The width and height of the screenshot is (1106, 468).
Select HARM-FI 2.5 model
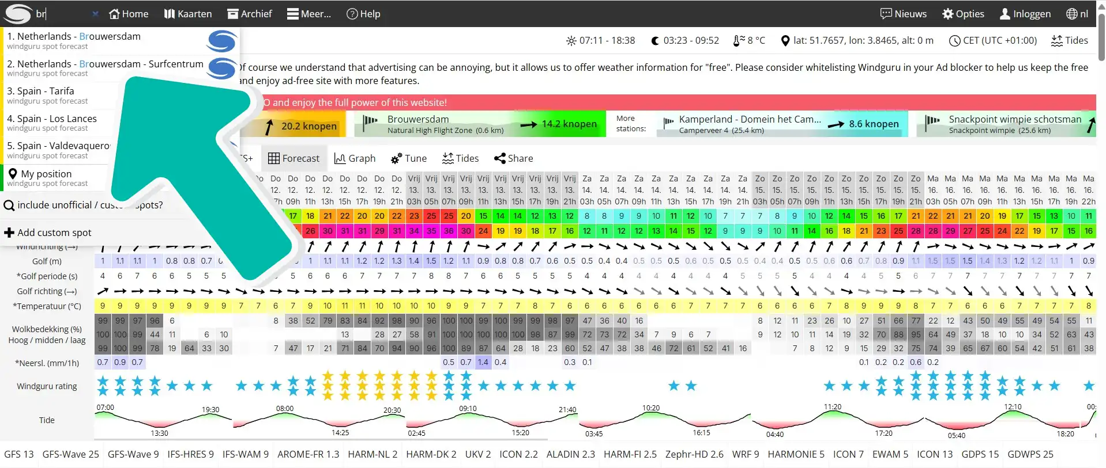[630, 454]
